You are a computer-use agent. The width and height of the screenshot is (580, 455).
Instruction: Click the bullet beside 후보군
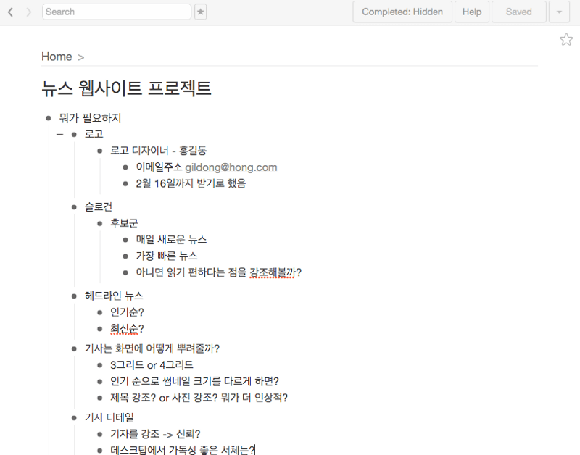coord(99,223)
